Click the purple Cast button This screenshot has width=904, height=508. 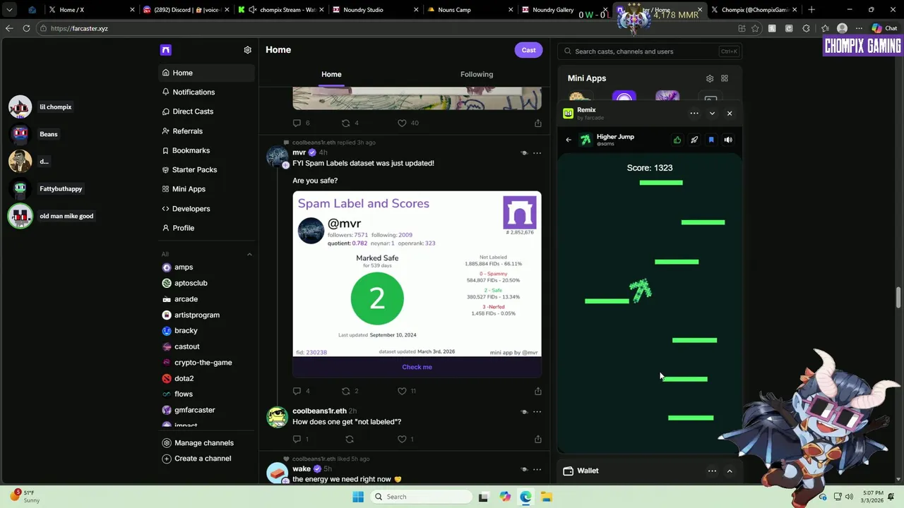coord(528,50)
